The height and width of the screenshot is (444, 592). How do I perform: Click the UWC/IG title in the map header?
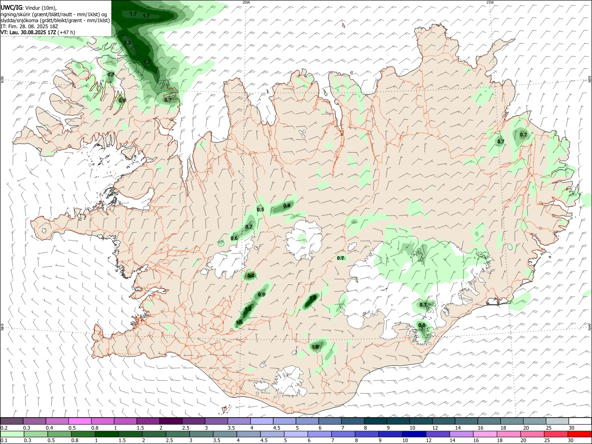point(11,8)
